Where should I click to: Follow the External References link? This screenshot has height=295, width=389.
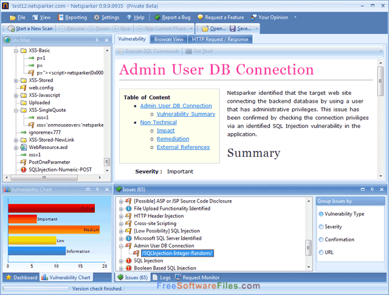(183, 147)
